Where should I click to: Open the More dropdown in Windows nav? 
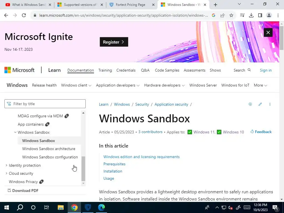coord(260,85)
